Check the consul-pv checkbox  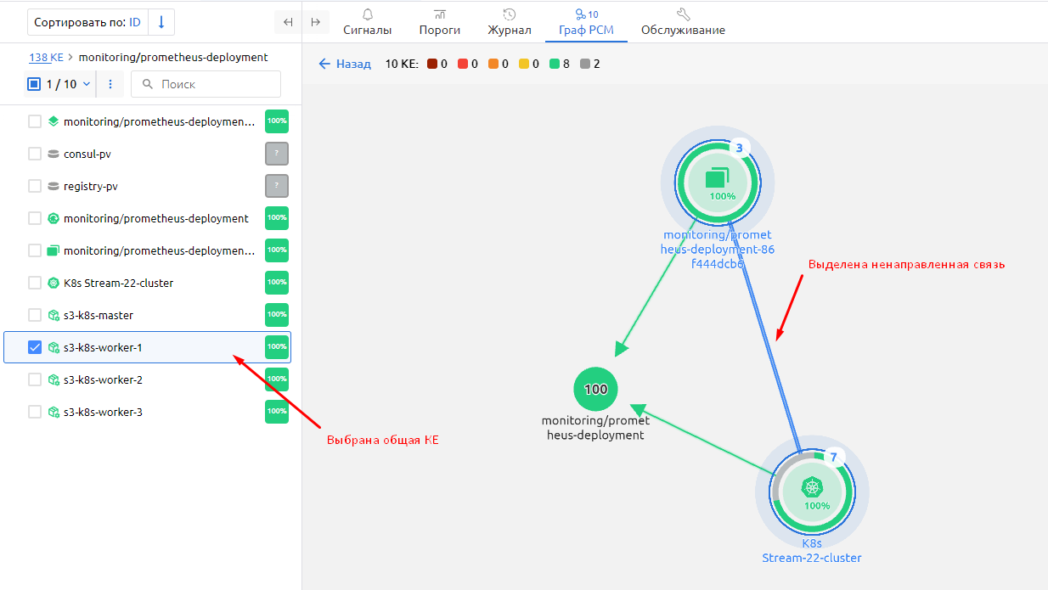35,154
